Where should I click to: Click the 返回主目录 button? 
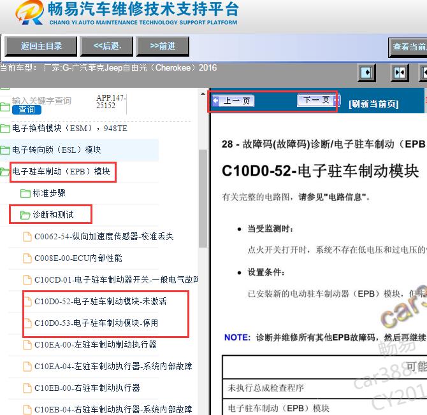pos(41,46)
